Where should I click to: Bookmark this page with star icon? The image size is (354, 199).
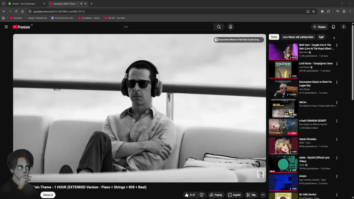pos(313,11)
